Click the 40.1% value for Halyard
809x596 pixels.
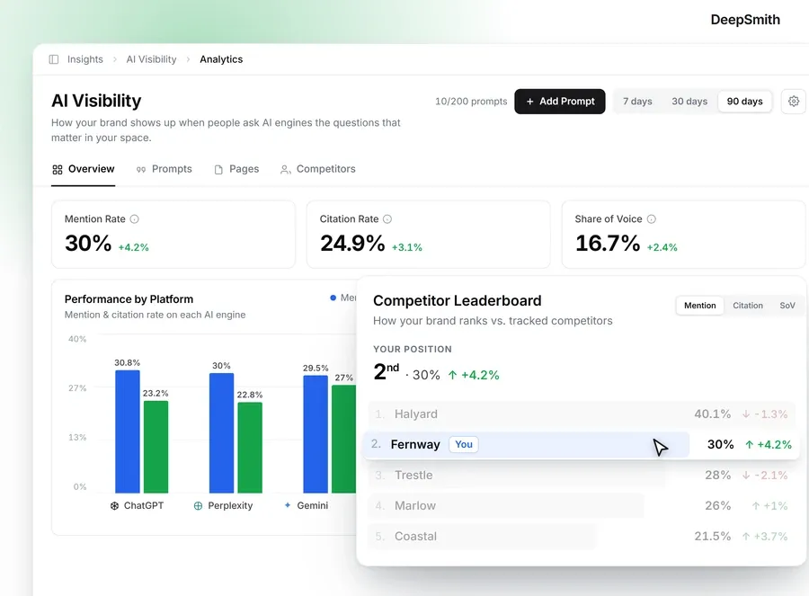point(713,414)
